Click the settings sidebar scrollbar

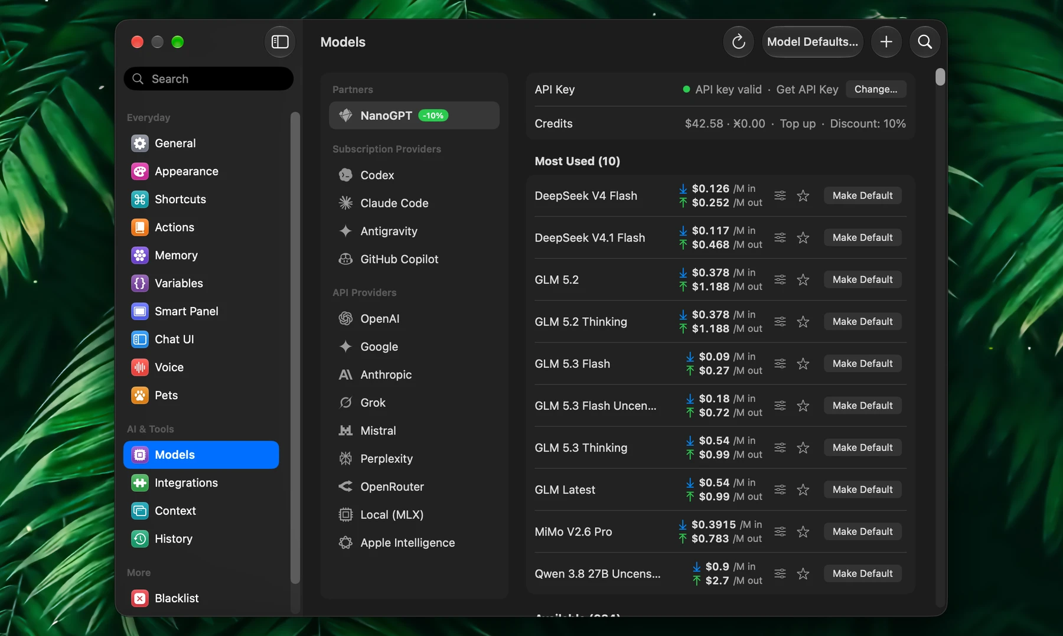pos(295,347)
